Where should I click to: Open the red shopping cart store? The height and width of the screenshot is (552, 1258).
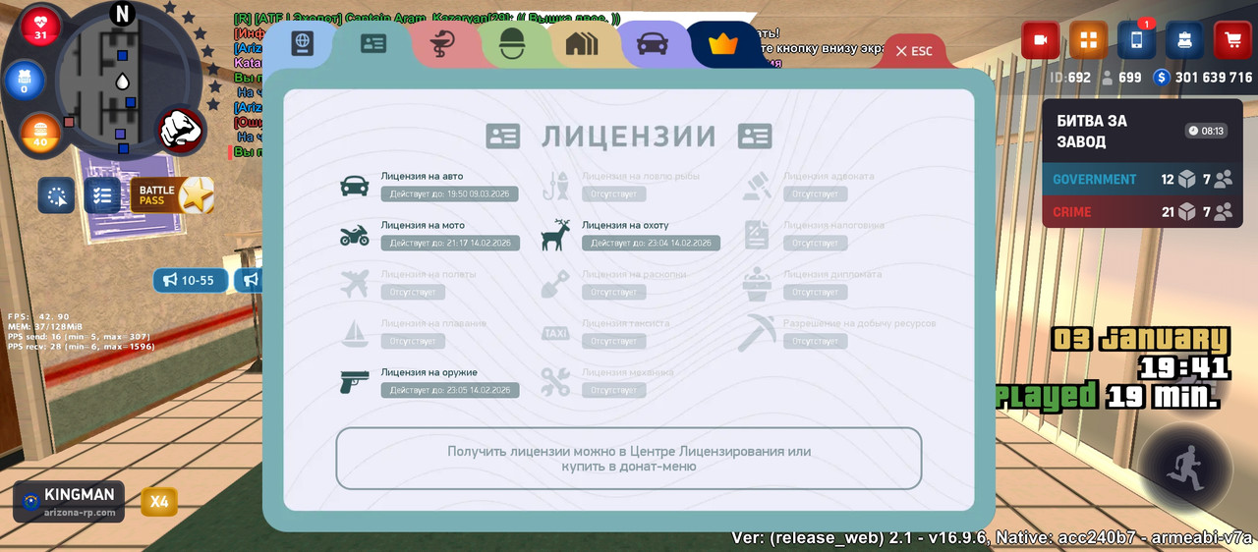(x=1233, y=40)
